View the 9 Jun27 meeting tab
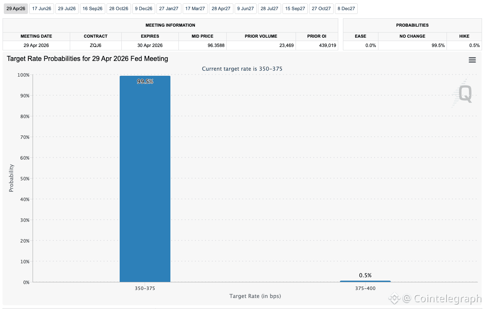The image size is (485, 309). tap(245, 8)
